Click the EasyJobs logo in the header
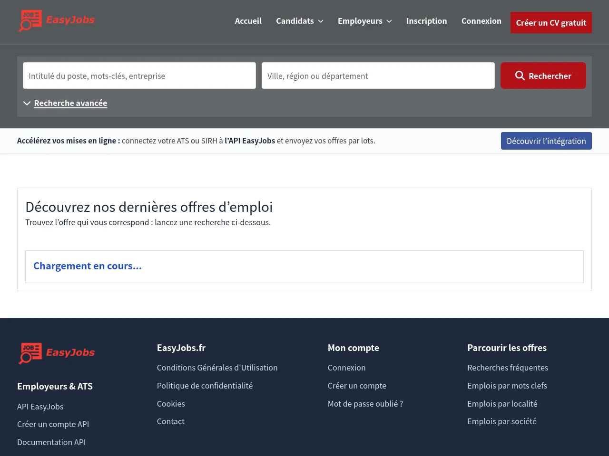 (57, 21)
